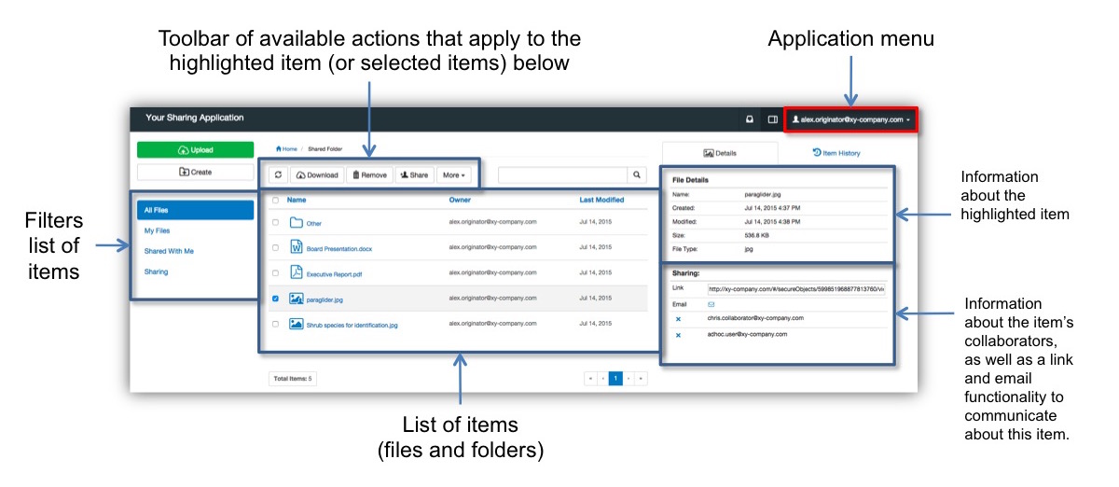This screenshot has width=1119, height=487.
Task: Remove adhoc.user using the X icon
Action: coord(678,335)
